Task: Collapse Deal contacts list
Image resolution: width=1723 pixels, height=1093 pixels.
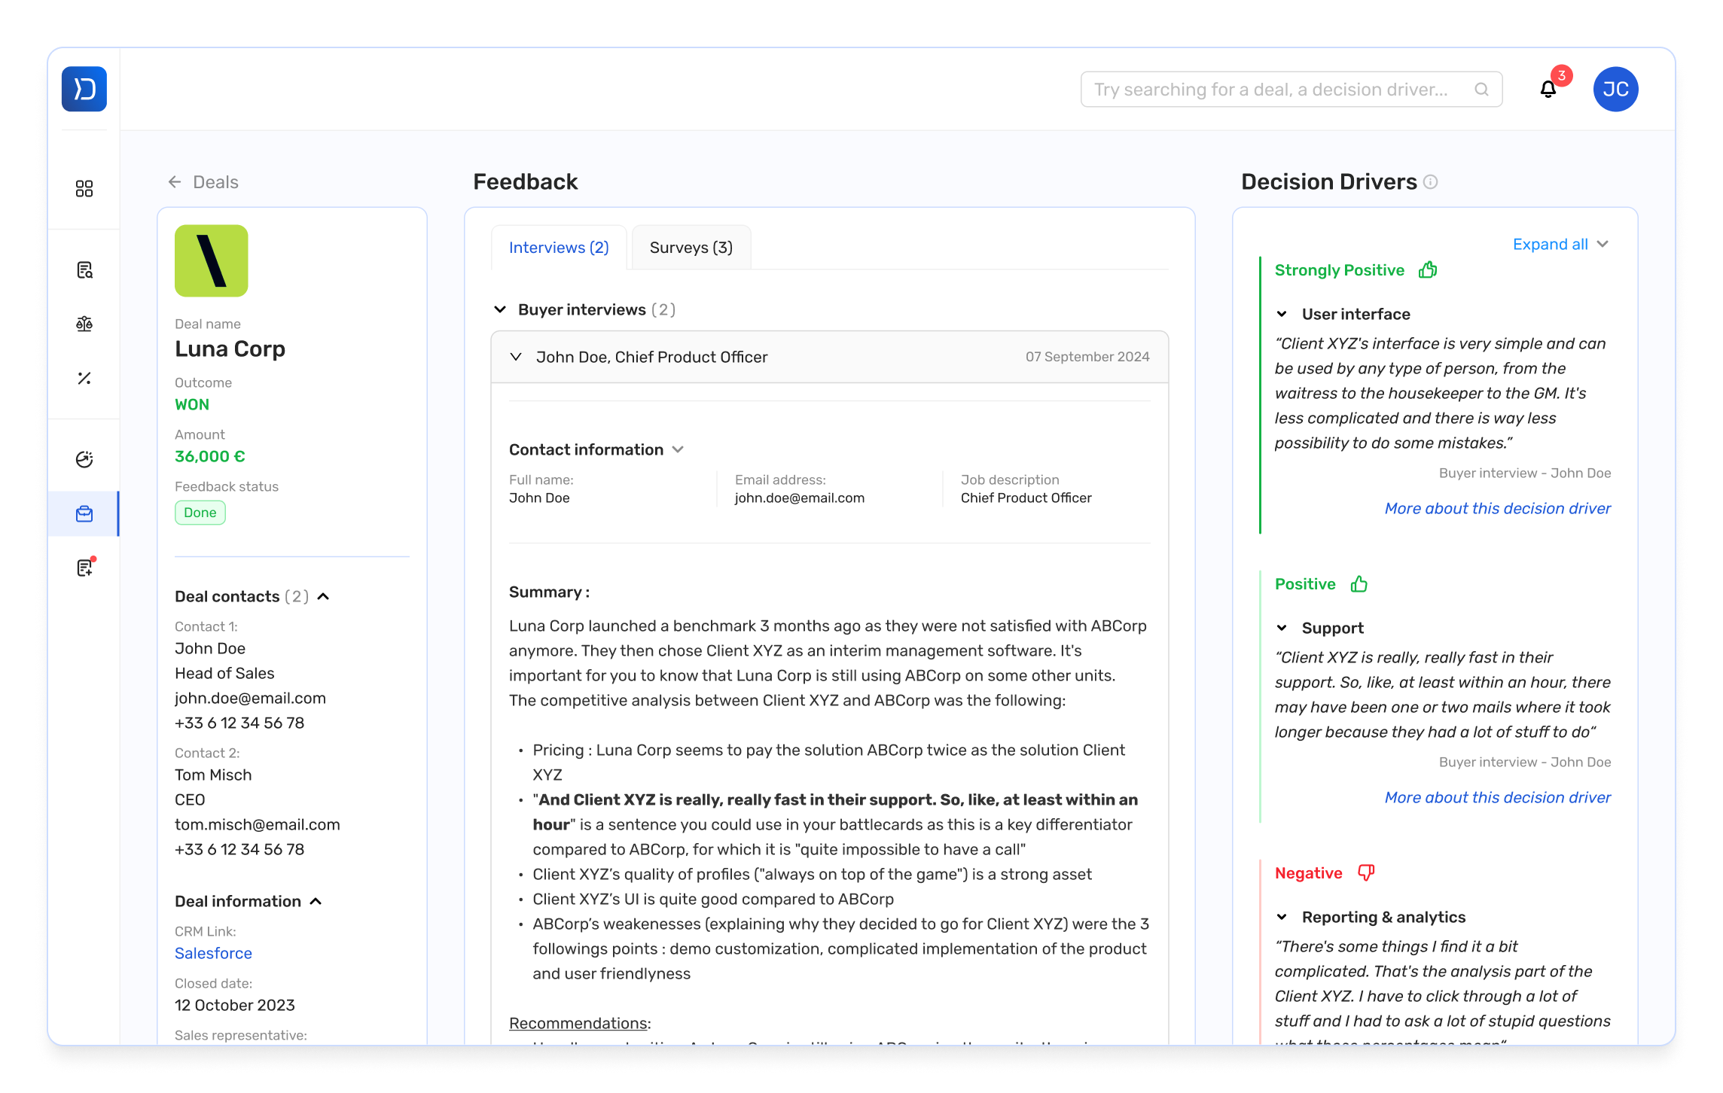Action: (x=324, y=596)
